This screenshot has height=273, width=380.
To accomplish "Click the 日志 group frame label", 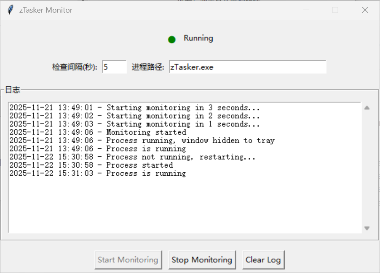I will tap(13, 89).
